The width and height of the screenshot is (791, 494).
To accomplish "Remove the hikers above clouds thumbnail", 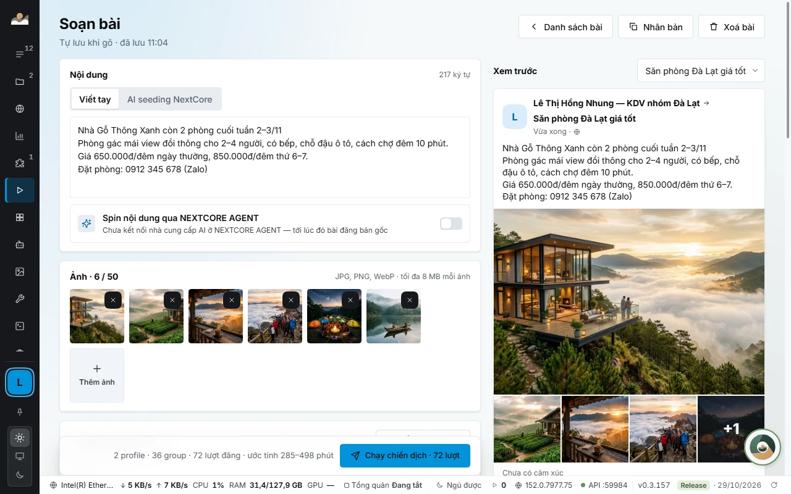I will click(291, 300).
